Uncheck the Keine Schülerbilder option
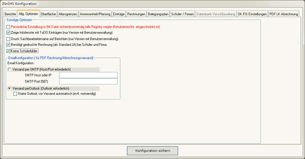 (8, 51)
